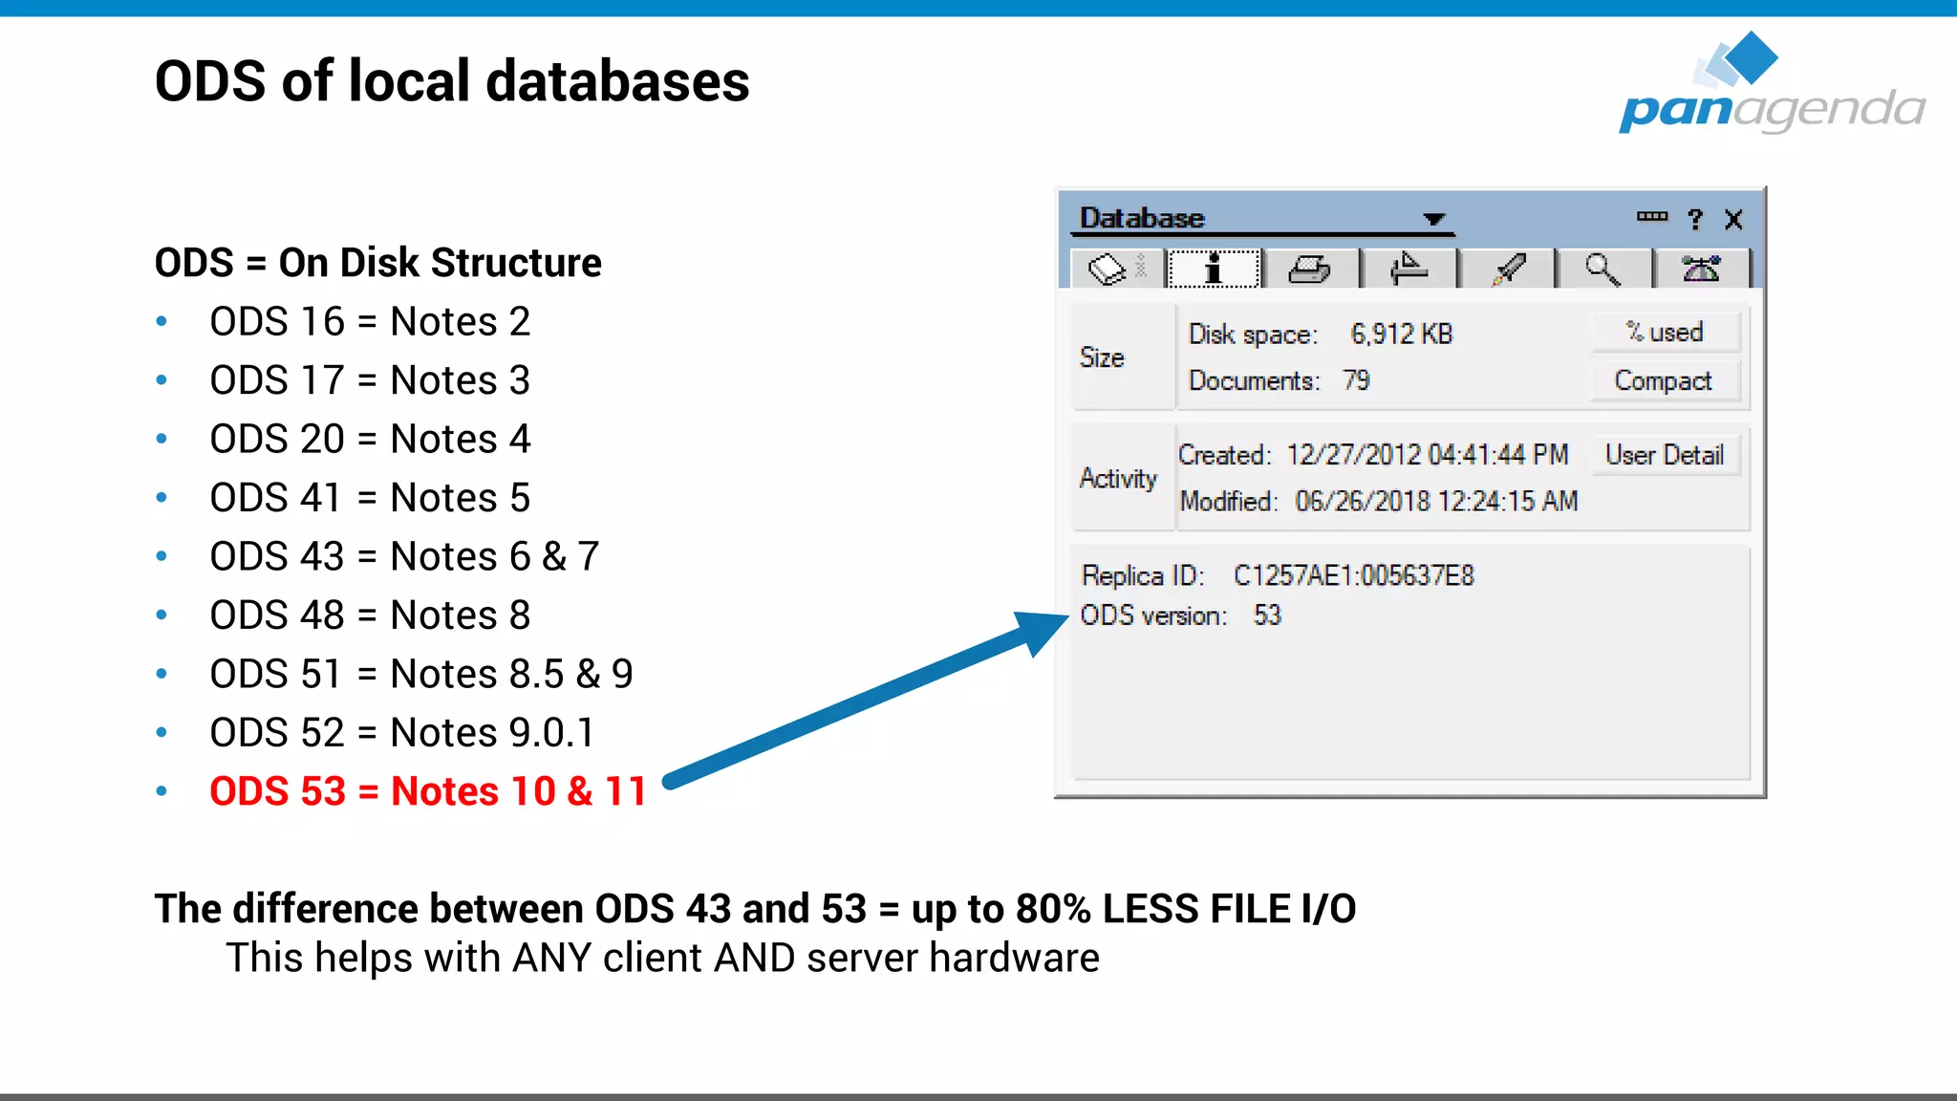Open the Design tab with triangle-ruler icon
Screen dimensions: 1957x1101
(1409, 269)
